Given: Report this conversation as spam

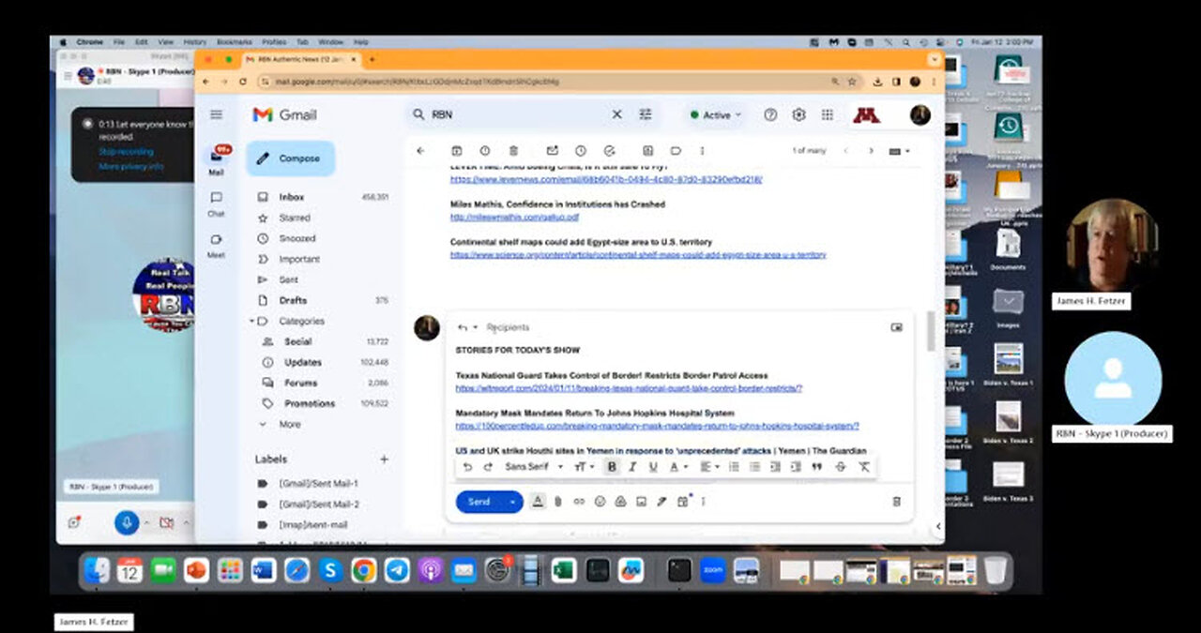Looking at the screenshot, I should [485, 150].
